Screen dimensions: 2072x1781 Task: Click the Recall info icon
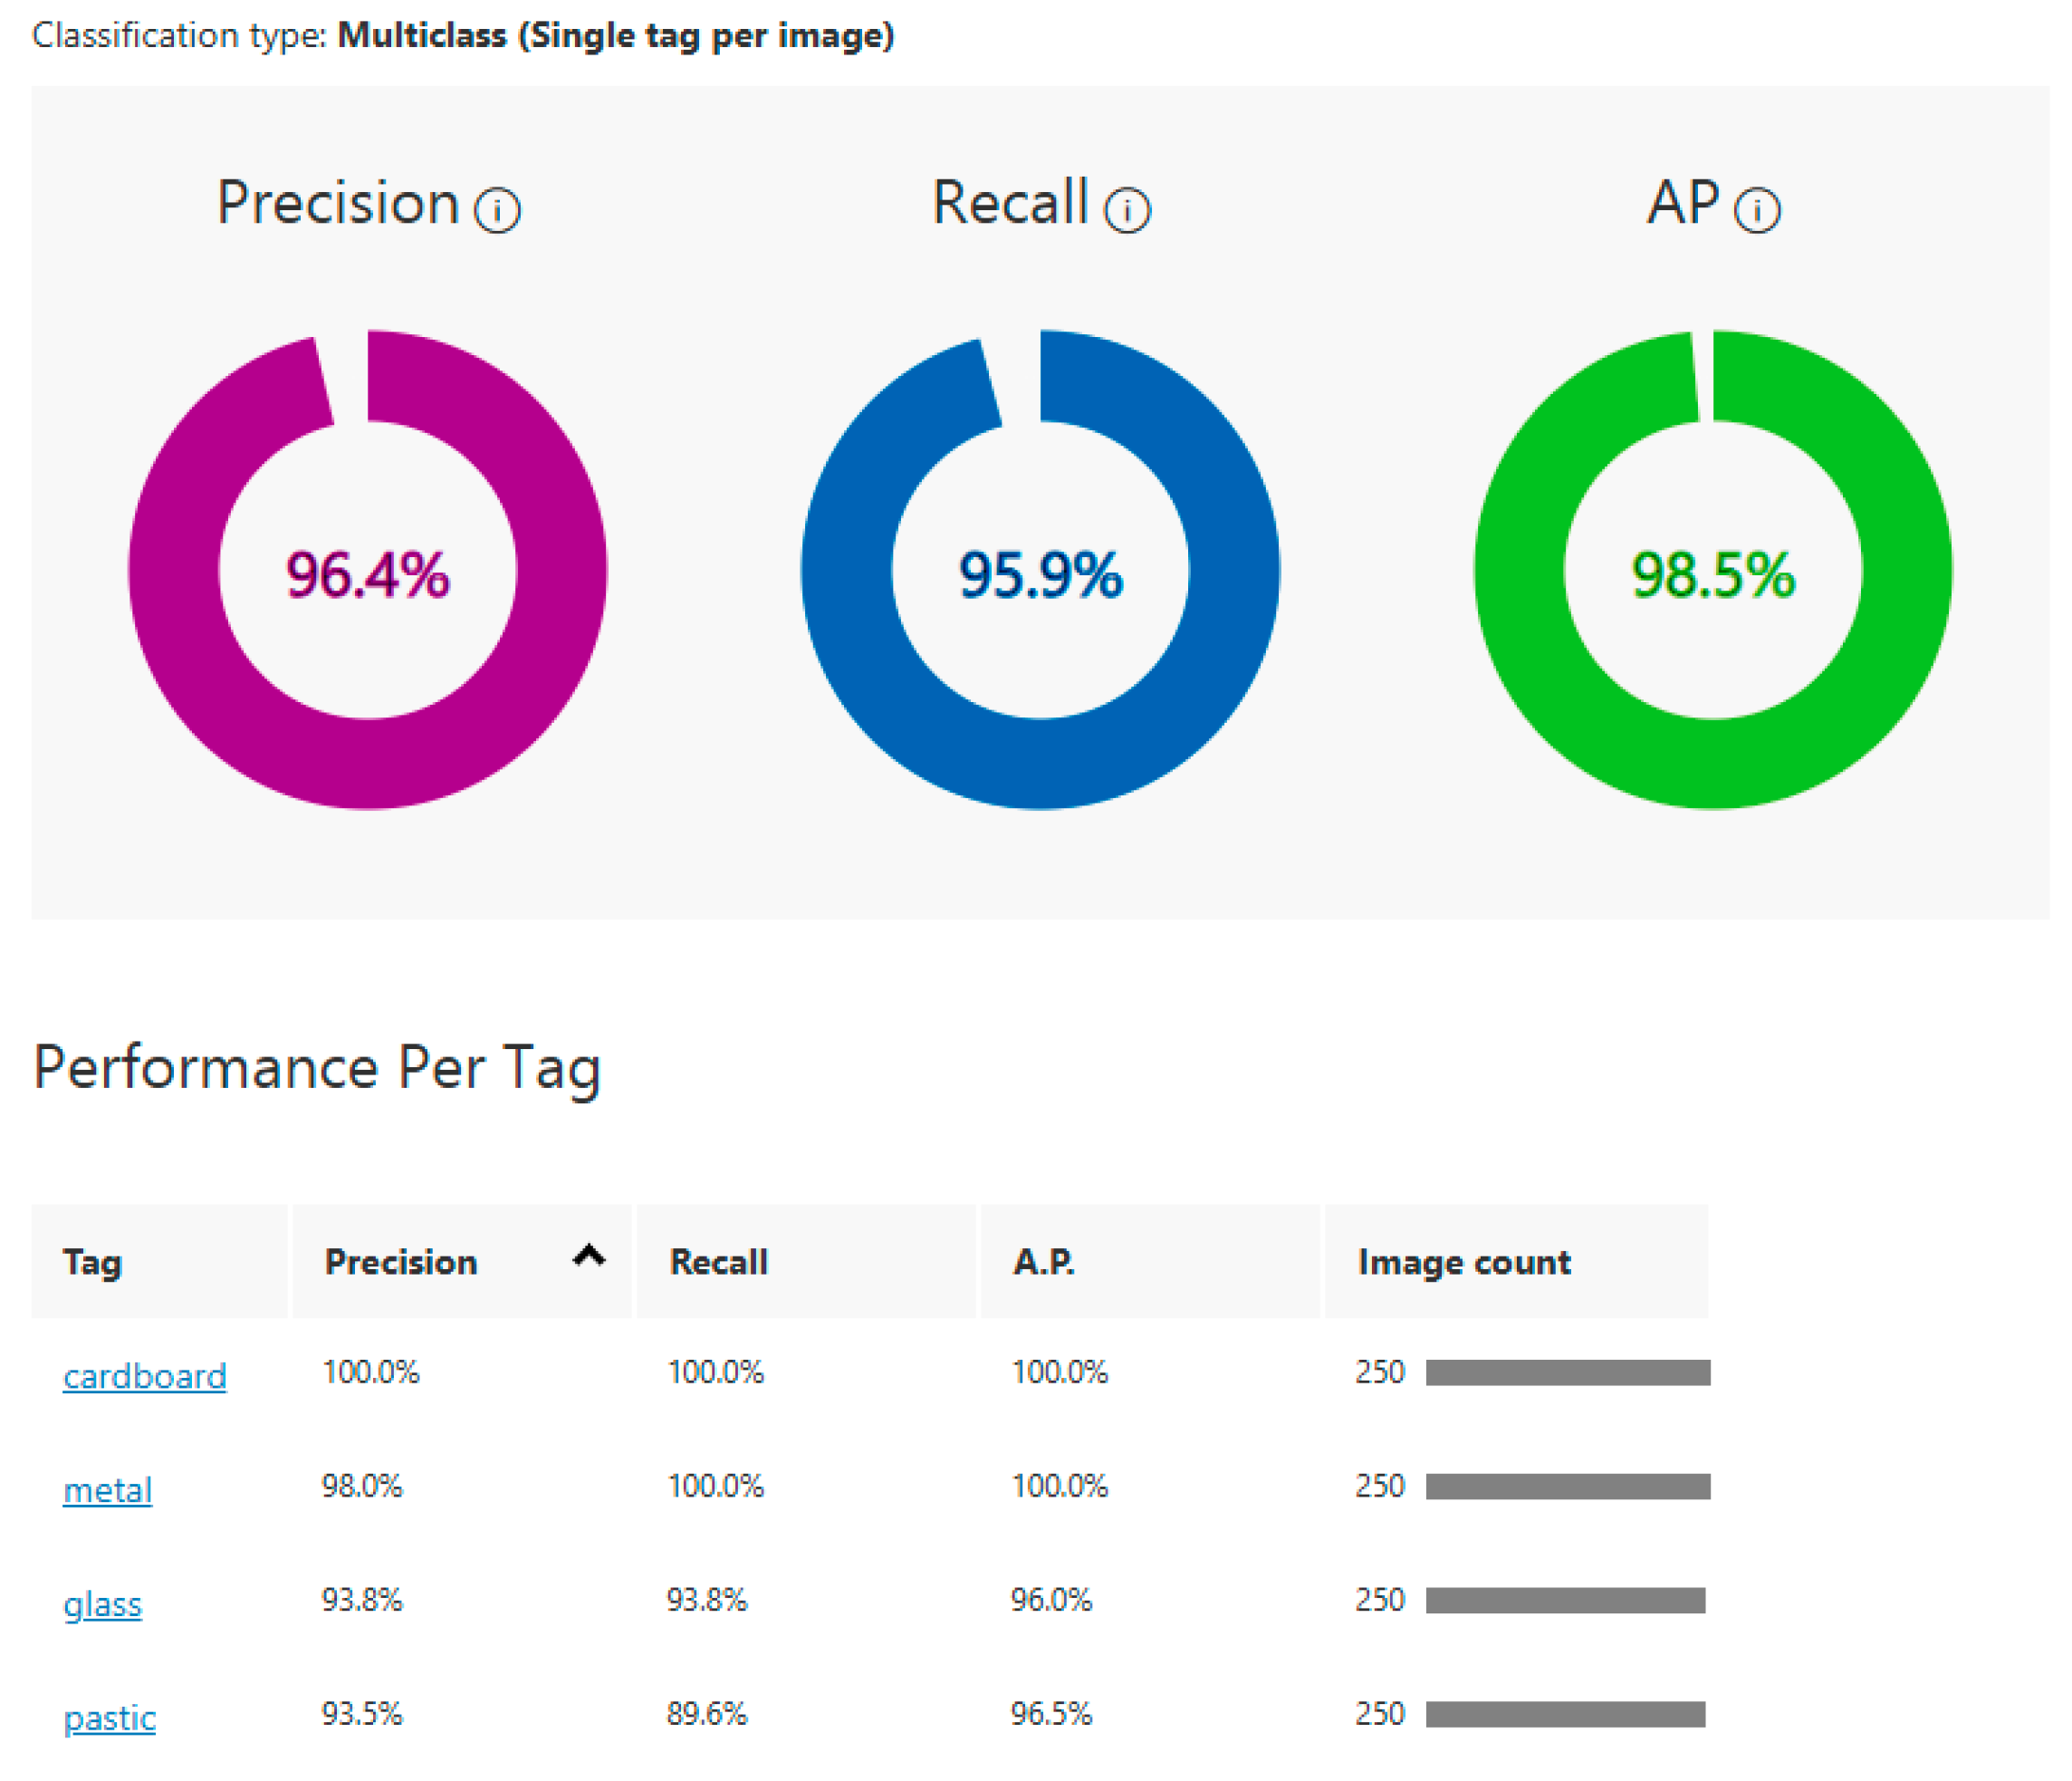(1127, 210)
